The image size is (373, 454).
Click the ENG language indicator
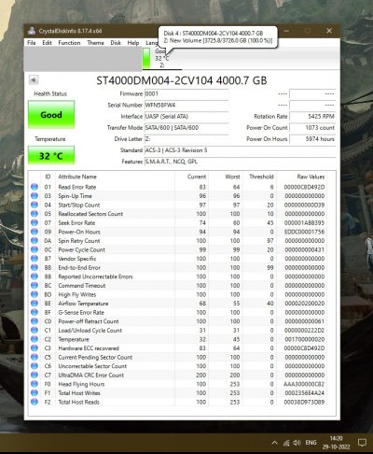tap(311, 443)
